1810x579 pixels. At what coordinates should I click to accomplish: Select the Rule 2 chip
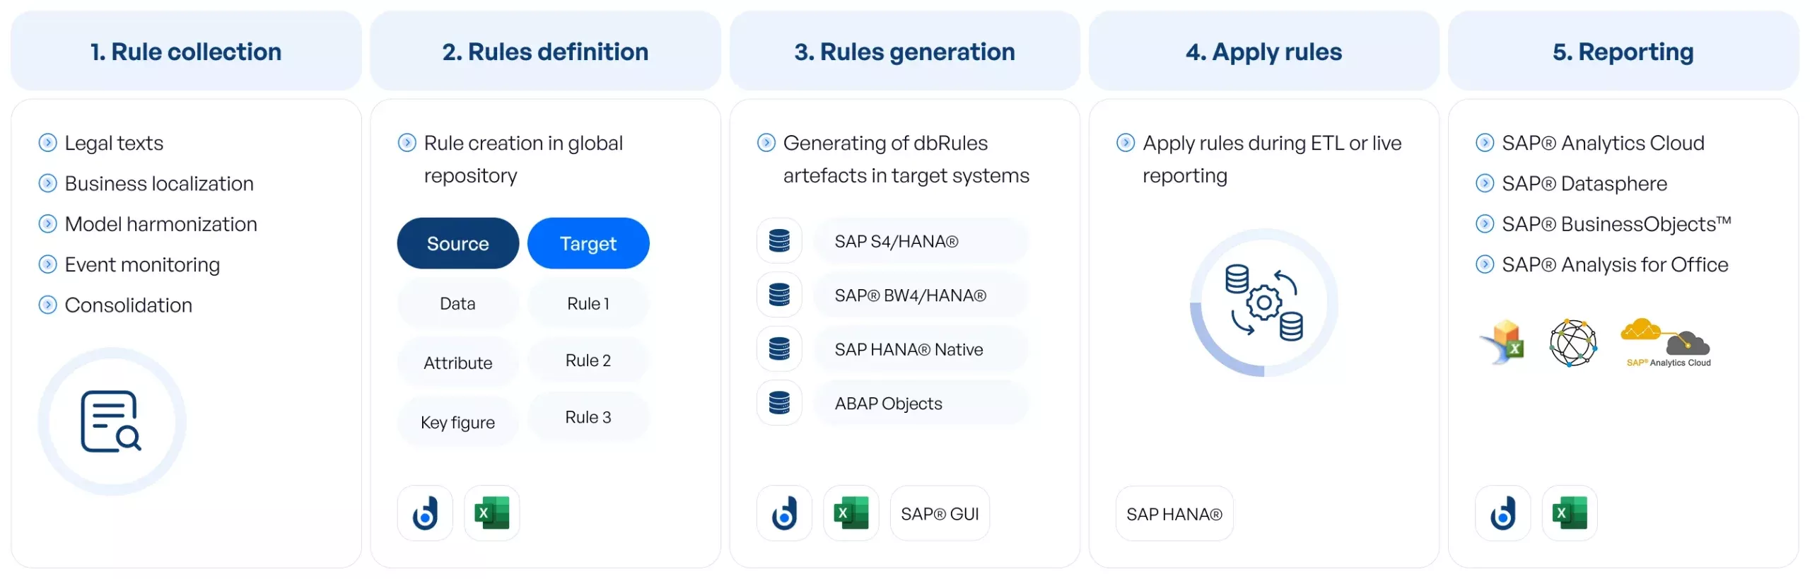pos(588,361)
